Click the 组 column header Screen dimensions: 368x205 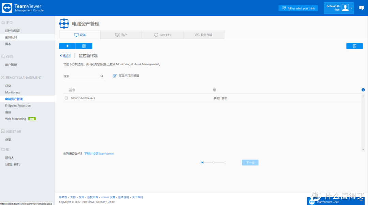pos(215,90)
